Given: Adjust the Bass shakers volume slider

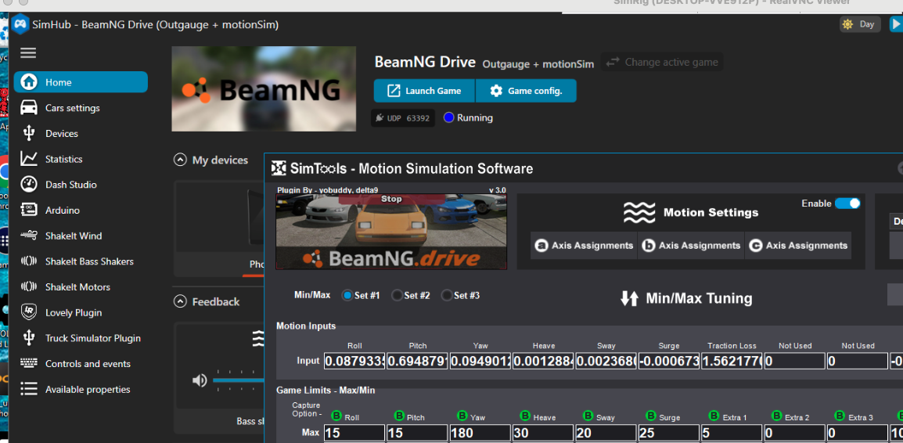Looking at the screenshot, I should tap(235, 380).
